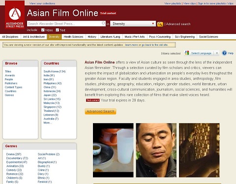Open South Korea (134) country link
The image size is (236, 184).
click(55, 71)
